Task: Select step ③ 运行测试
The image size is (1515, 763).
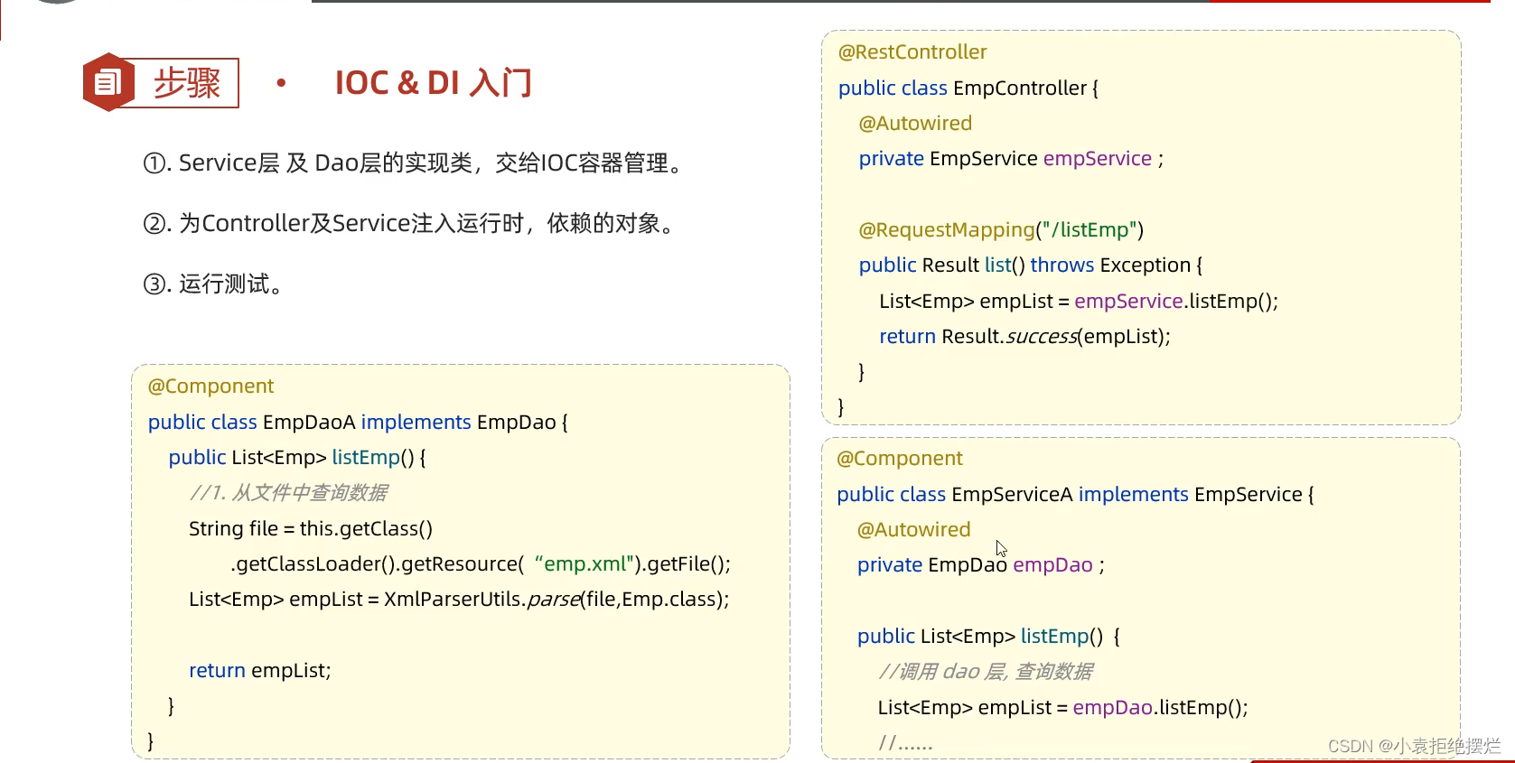Action: 216,284
